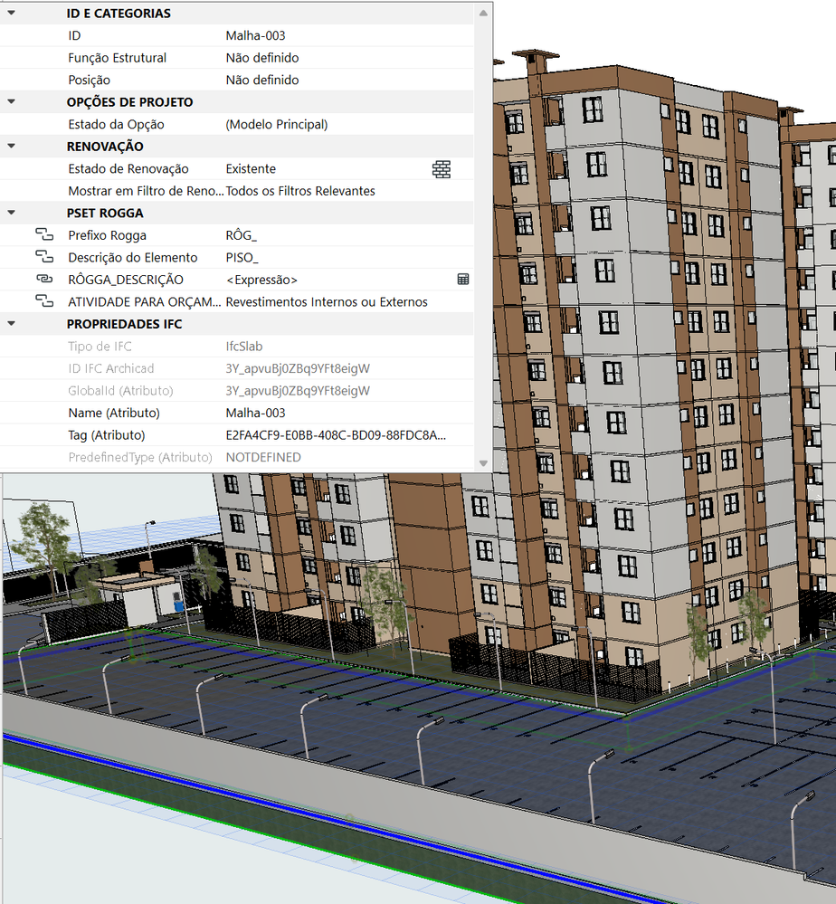The image size is (836, 904).
Task: Select the Descrição do Elemento label
Action: (133, 258)
